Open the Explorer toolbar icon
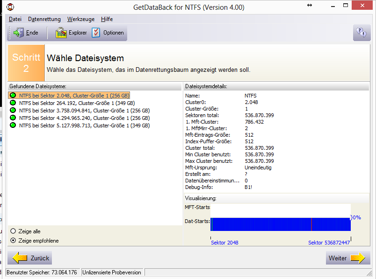Viewport: 376px width, 279px height. click(61, 33)
